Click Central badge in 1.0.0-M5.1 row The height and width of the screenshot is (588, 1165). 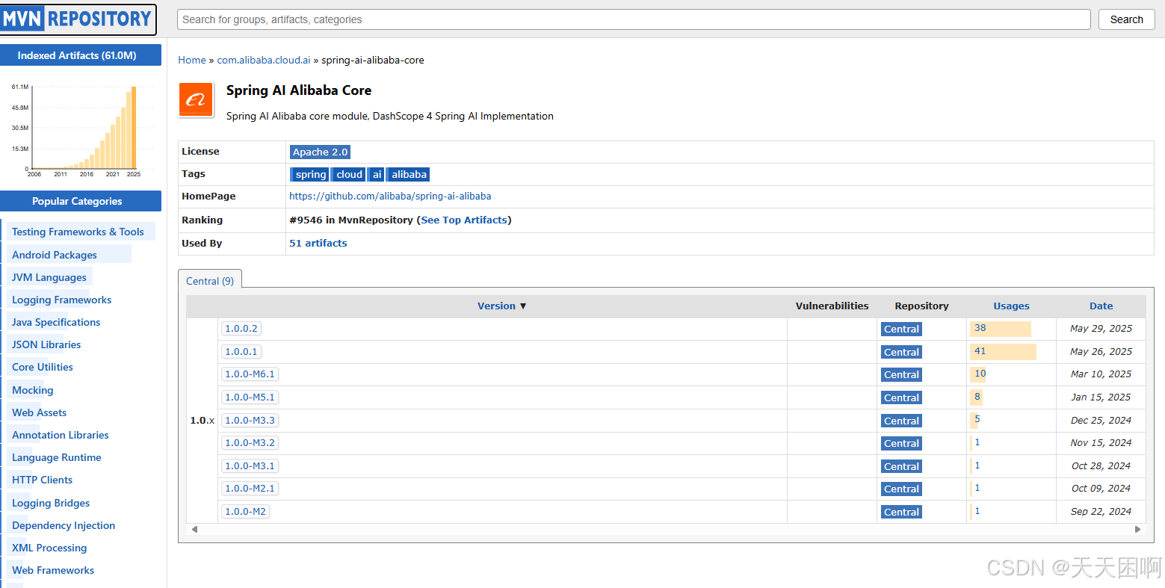click(901, 398)
